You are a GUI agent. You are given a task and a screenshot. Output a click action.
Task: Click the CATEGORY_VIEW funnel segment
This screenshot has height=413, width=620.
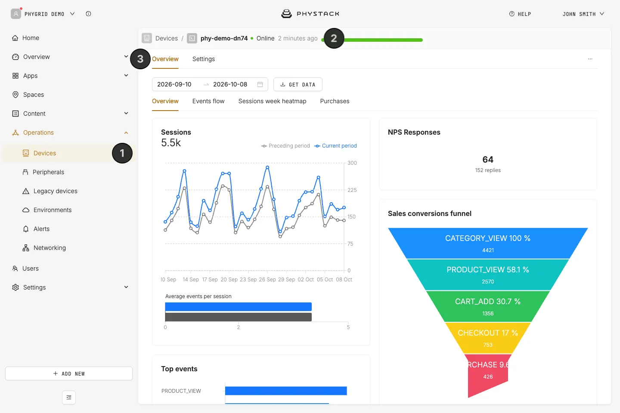tap(488, 243)
